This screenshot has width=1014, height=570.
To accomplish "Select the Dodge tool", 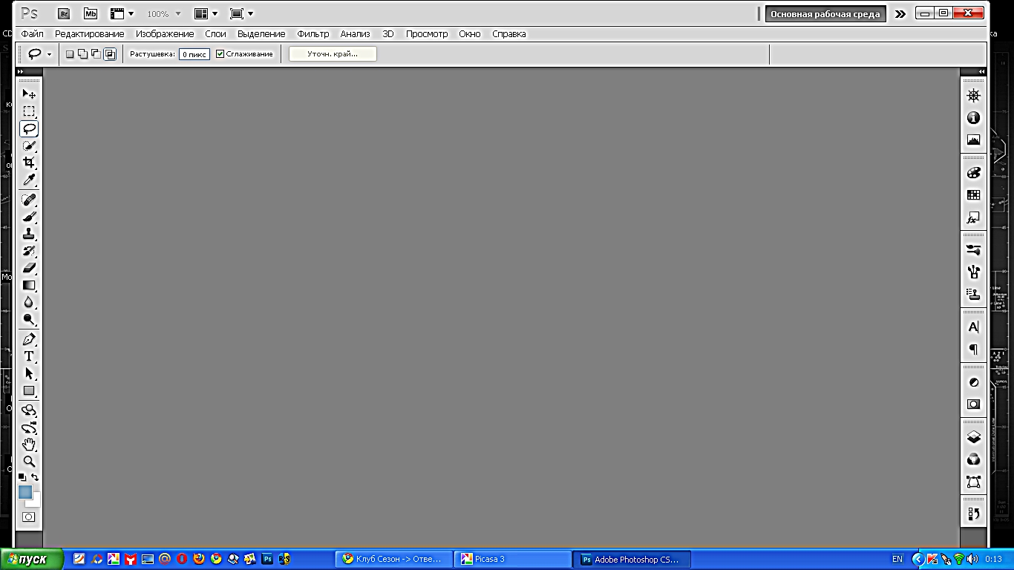I will (29, 319).
